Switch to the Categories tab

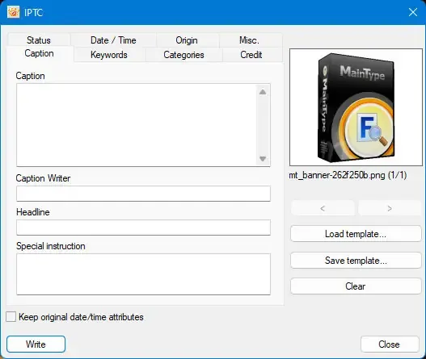pos(184,55)
